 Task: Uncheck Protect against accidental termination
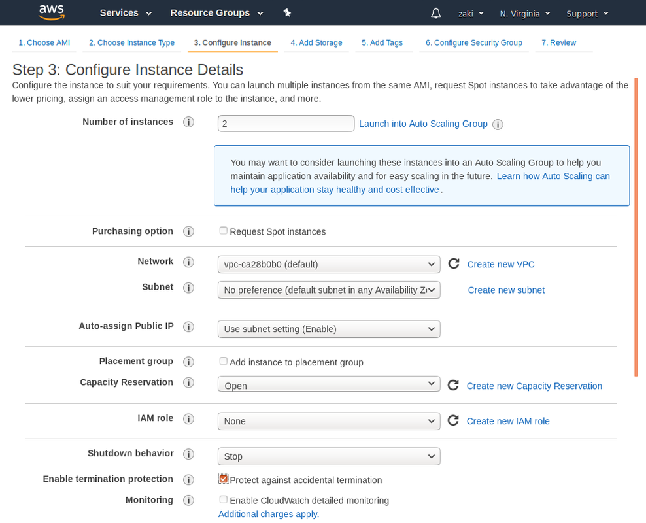224,479
